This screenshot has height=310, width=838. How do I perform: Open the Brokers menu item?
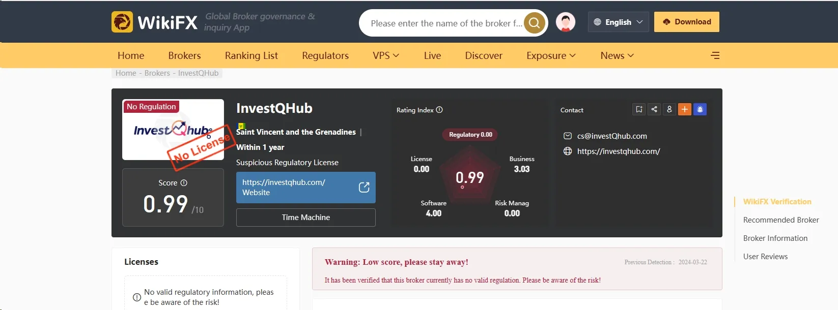[184, 55]
